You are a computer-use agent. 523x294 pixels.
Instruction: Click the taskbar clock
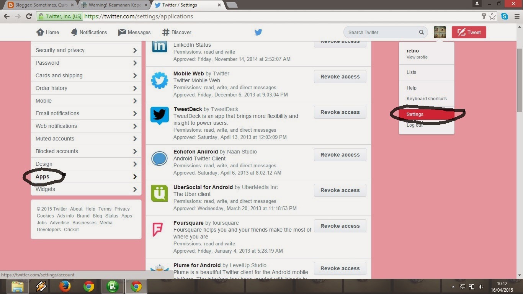502,286
